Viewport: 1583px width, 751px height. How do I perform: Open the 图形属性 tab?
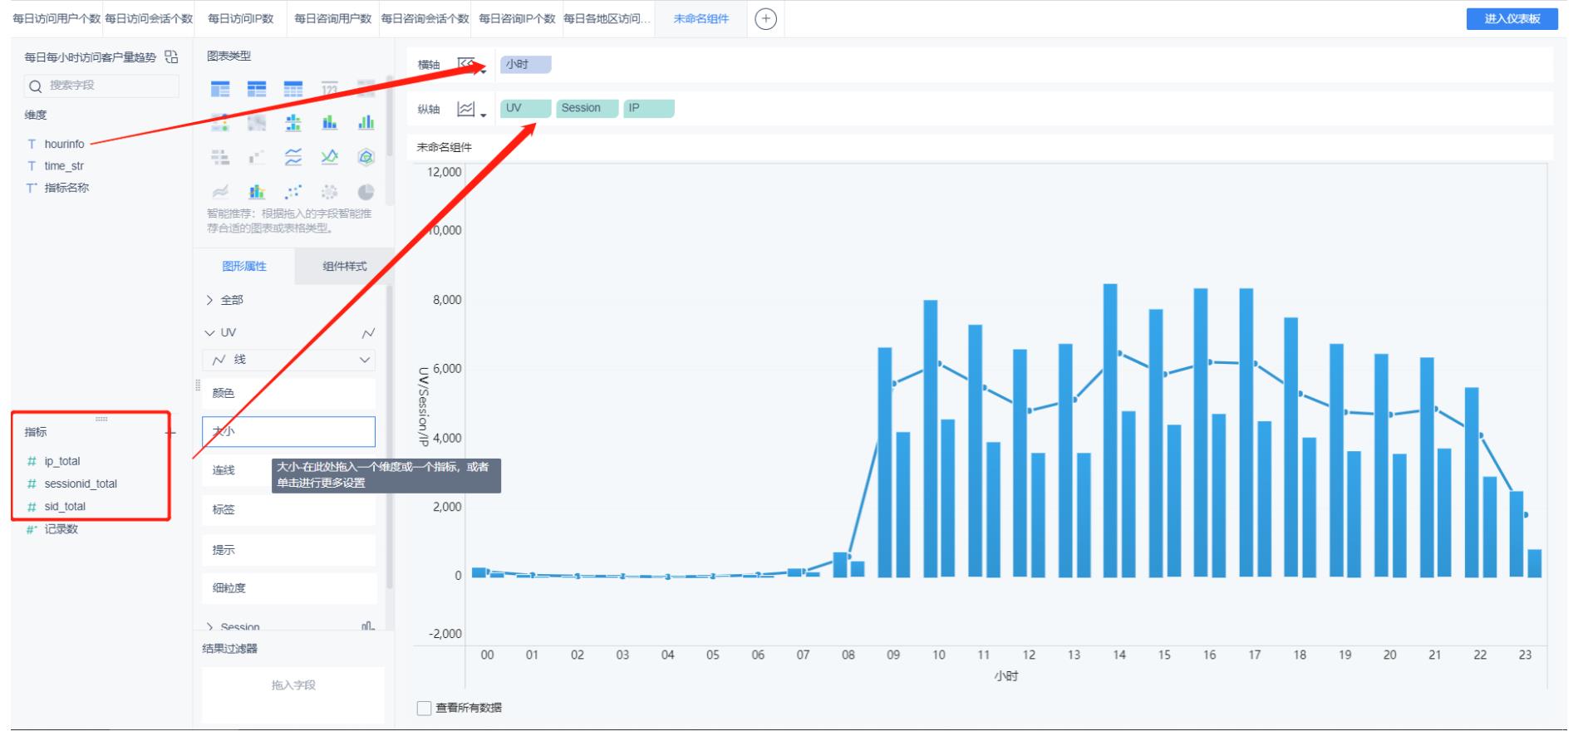tap(244, 267)
